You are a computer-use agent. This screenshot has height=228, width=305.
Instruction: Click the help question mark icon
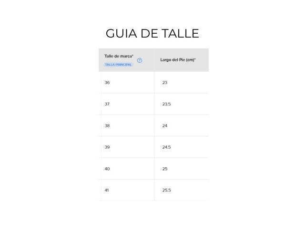[x=140, y=60]
